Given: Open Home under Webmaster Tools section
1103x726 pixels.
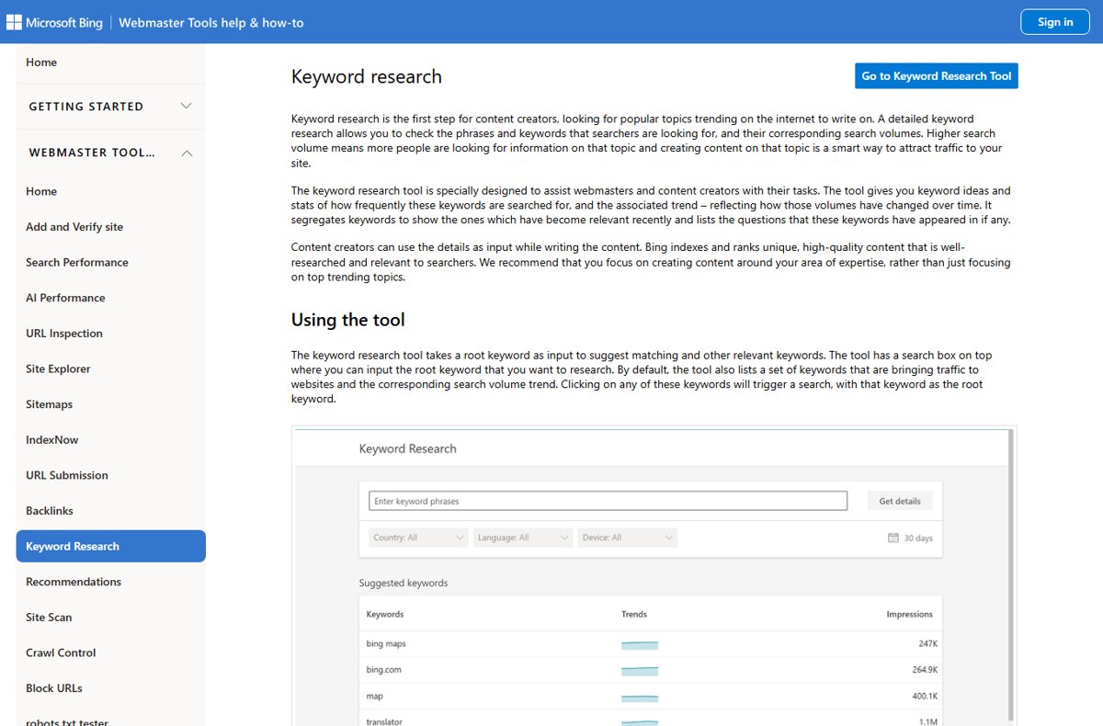Looking at the screenshot, I should 41,191.
